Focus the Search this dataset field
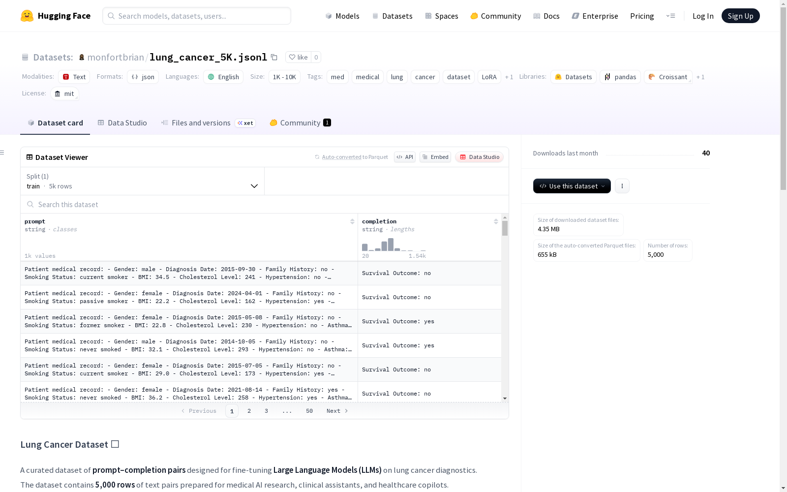This screenshot has height=492, width=787. [265, 204]
